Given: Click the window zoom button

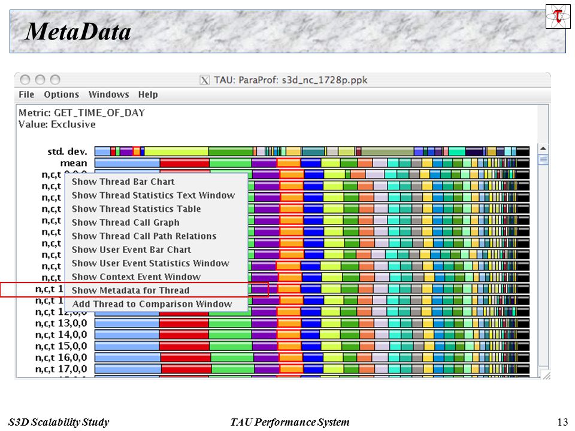Looking at the screenshot, I should pyautogui.click(x=55, y=80).
